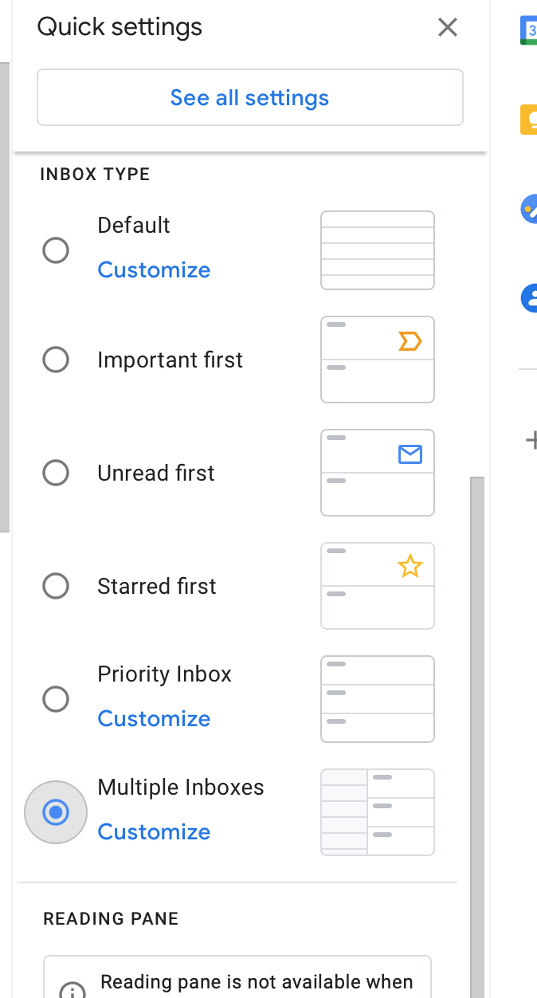Choose Starred first radio option
Screen dimensions: 537x998
[x=56, y=587]
